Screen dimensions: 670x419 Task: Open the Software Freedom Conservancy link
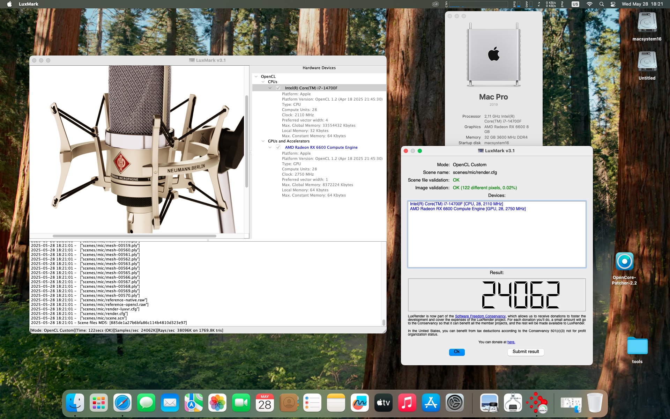480,316
